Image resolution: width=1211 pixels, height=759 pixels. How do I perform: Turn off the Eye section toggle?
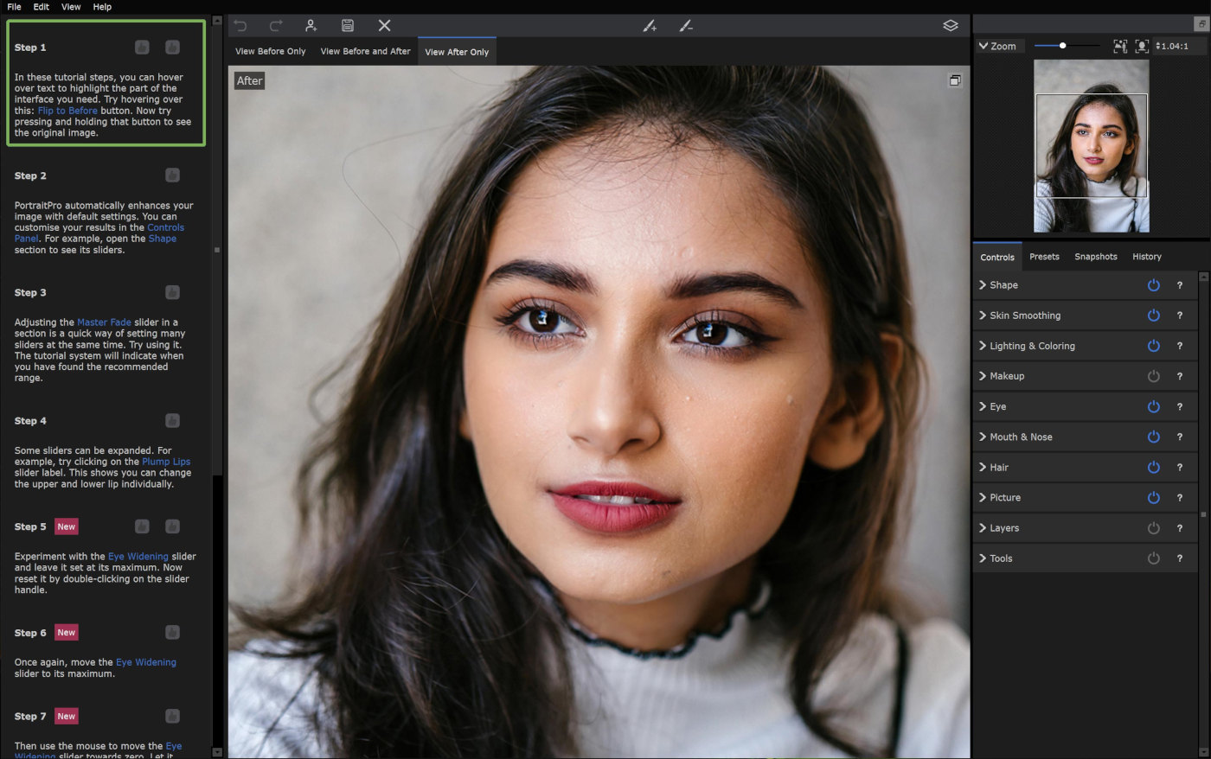coord(1153,405)
